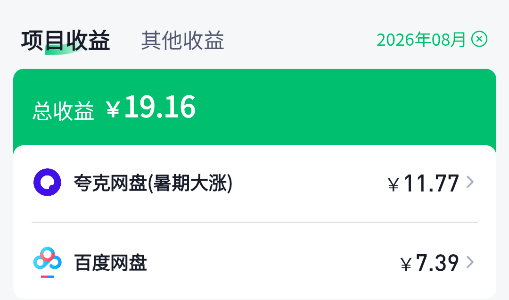The width and height of the screenshot is (509, 300).
Task: Click the ¥11.77 earnings amount
Action: [423, 183]
